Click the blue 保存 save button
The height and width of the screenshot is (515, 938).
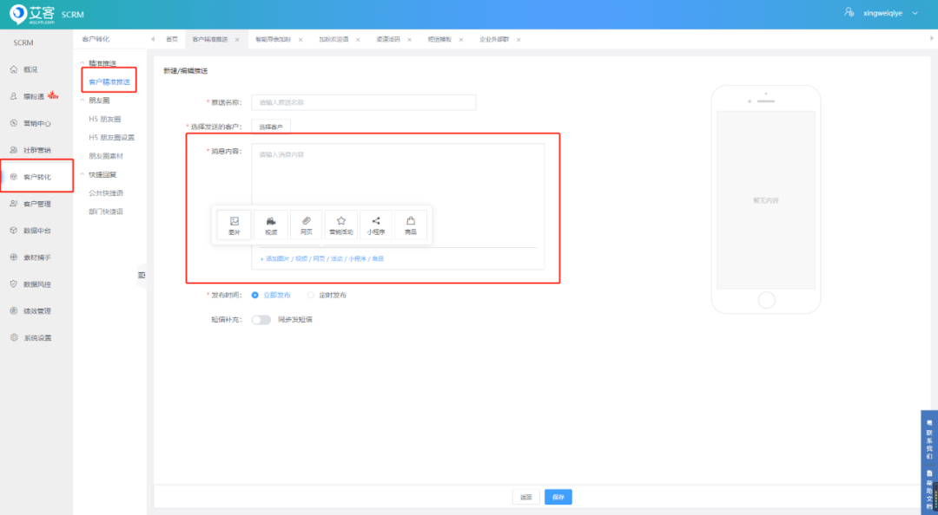[558, 497]
